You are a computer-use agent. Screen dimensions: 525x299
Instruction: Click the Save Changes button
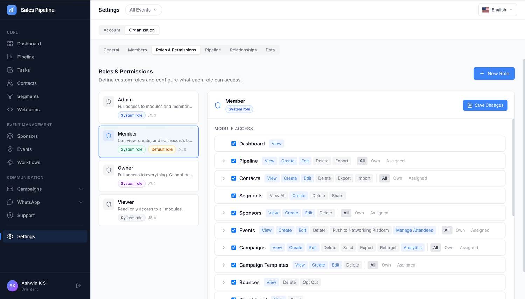pyautogui.click(x=485, y=105)
